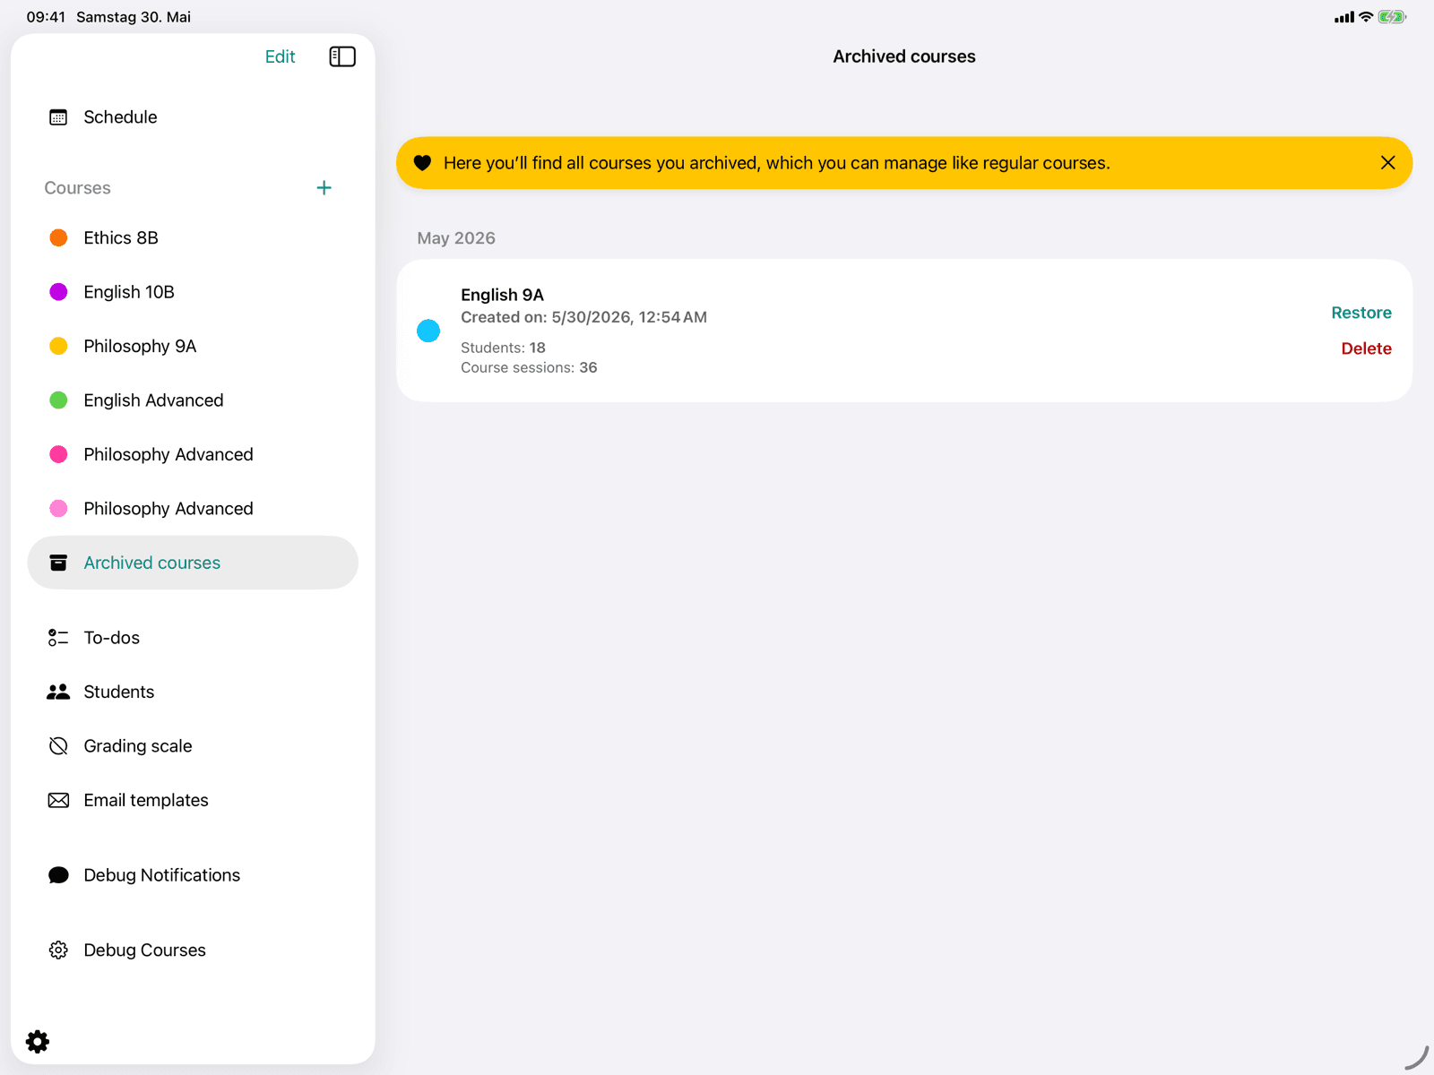Image resolution: width=1434 pixels, height=1075 pixels.
Task: Click the green English Advanced color dot
Action: pyautogui.click(x=58, y=400)
